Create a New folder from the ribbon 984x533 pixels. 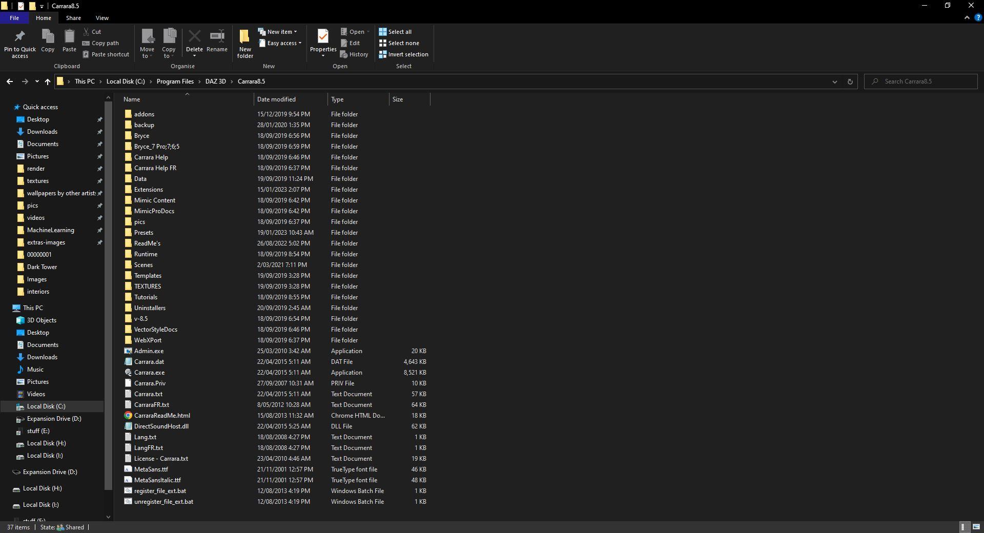click(x=245, y=44)
